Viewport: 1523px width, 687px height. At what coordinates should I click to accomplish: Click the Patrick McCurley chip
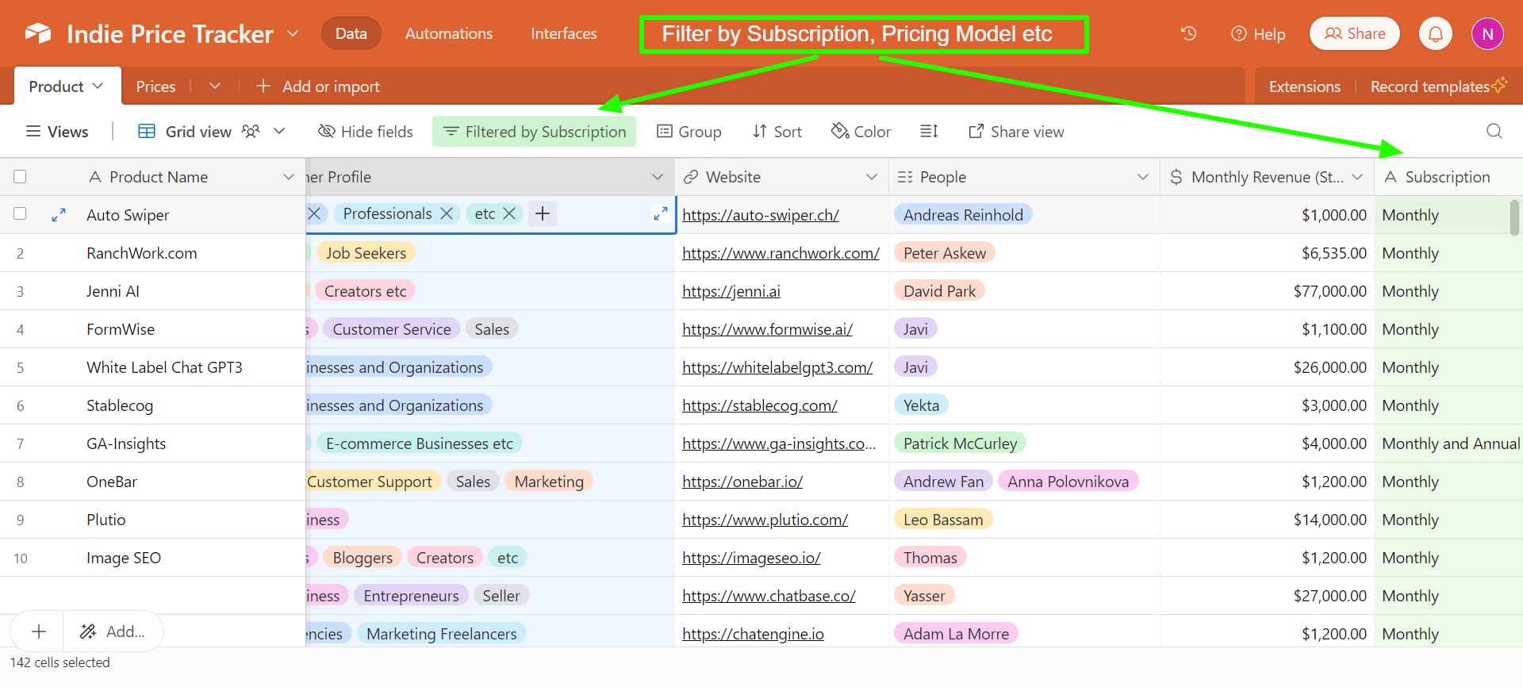(x=960, y=443)
